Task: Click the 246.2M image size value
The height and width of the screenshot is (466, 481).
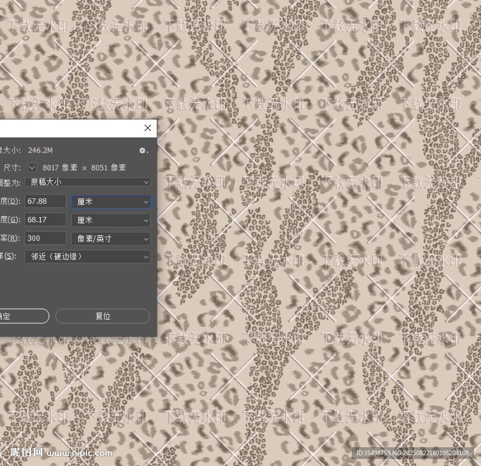Action: point(40,150)
